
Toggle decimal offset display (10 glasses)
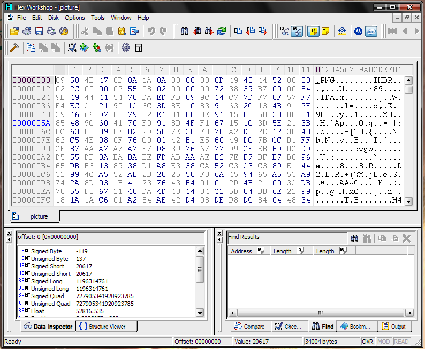284,31
